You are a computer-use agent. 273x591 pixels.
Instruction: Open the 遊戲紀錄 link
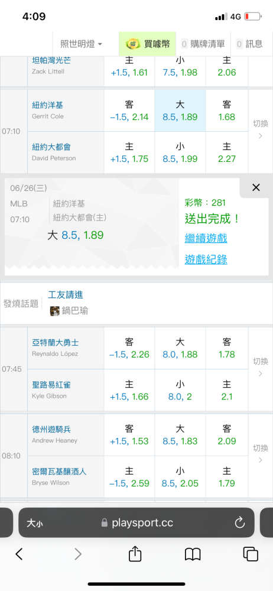pyautogui.click(x=206, y=259)
